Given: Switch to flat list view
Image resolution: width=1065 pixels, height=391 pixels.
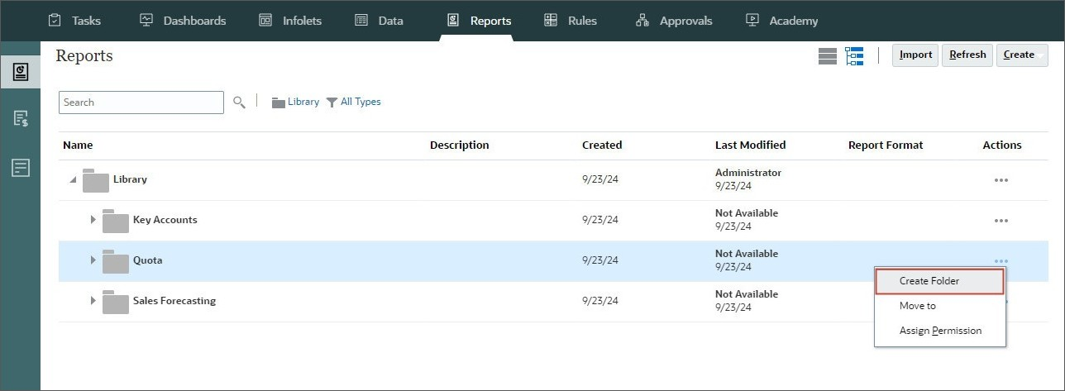Looking at the screenshot, I should point(828,55).
